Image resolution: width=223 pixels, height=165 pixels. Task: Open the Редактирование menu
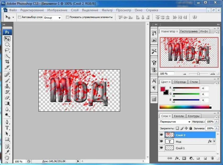(x=32, y=10)
